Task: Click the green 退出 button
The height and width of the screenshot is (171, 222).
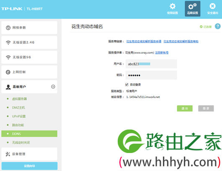Action: coord(185,109)
